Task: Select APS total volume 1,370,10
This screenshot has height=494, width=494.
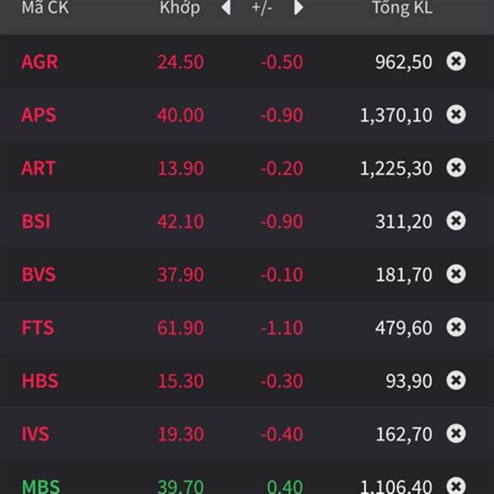Action: tap(396, 115)
